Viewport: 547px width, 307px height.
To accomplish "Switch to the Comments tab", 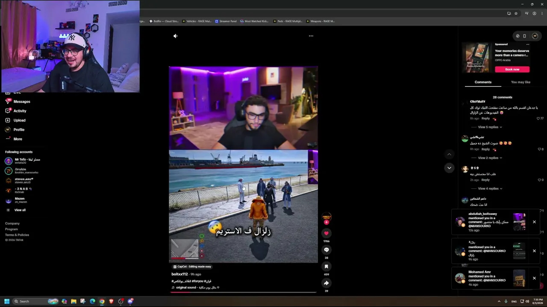I will pos(483,82).
